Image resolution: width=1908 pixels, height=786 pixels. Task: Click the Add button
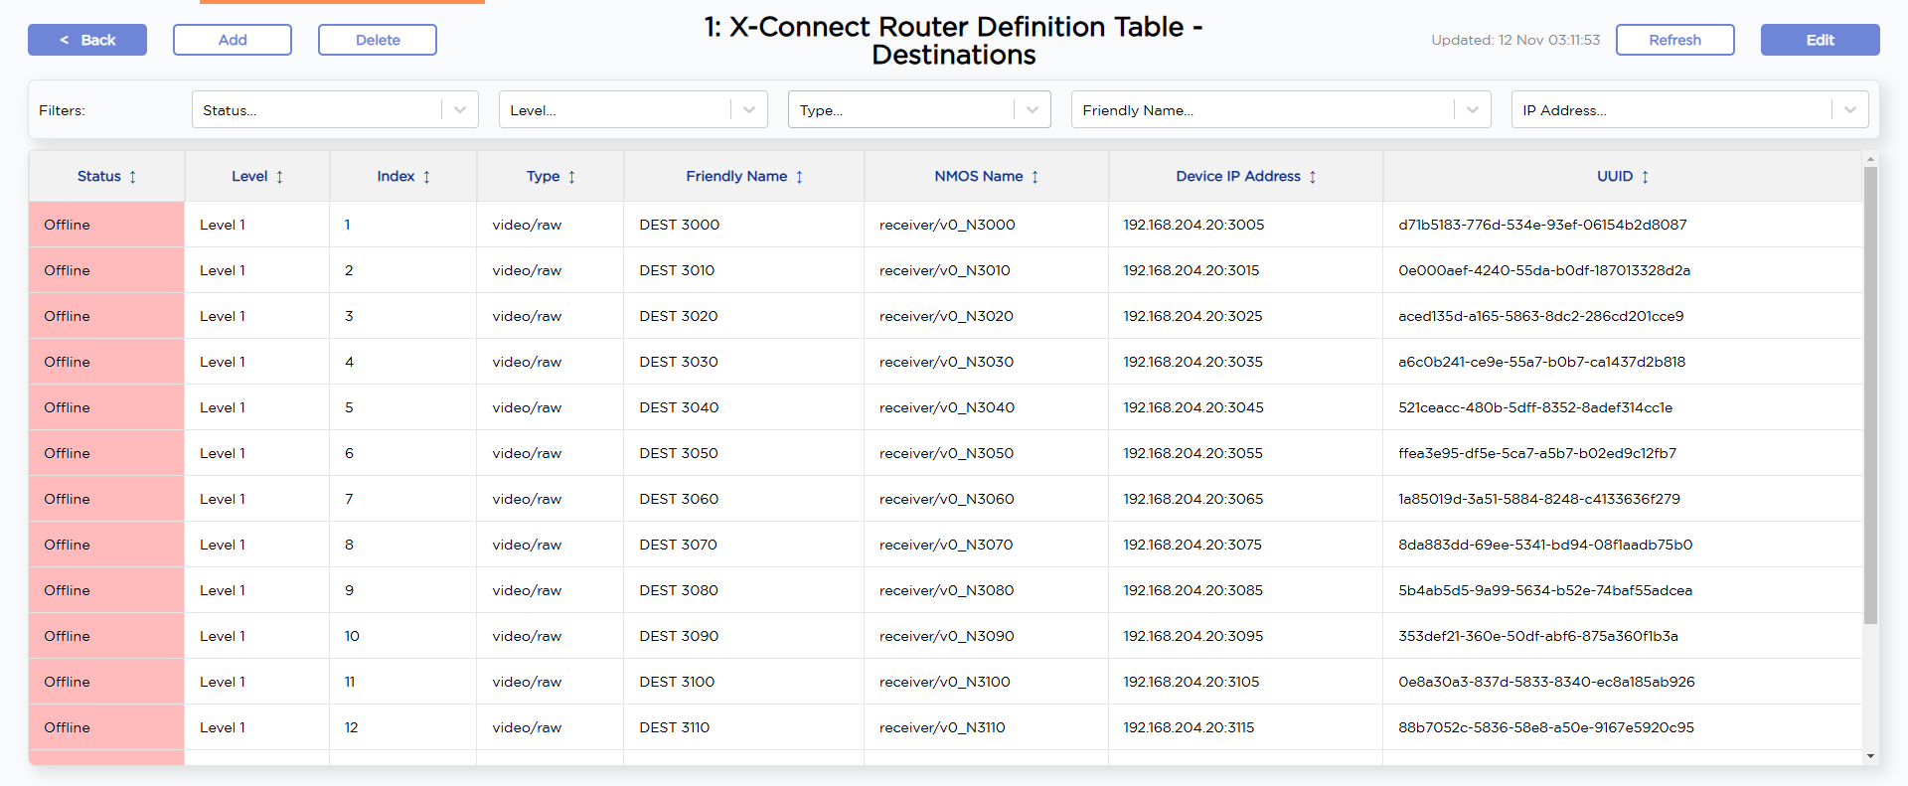tap(233, 40)
